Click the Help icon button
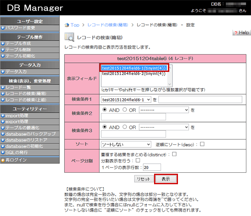The width and height of the screenshot is (251, 216). [241, 33]
